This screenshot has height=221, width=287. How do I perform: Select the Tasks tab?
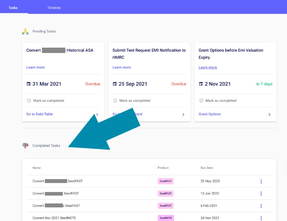[x=13, y=7]
